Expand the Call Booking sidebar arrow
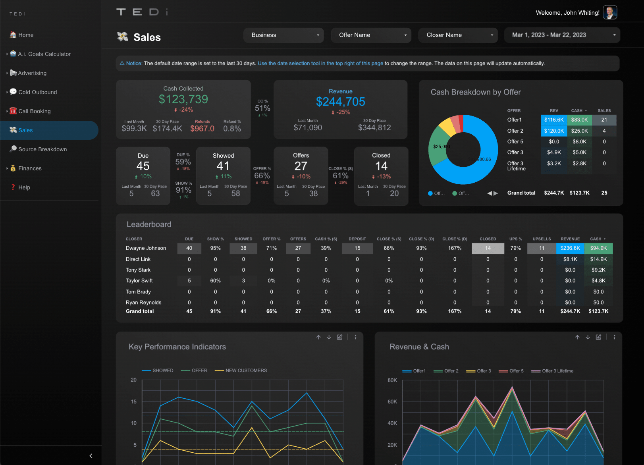 tap(7, 111)
